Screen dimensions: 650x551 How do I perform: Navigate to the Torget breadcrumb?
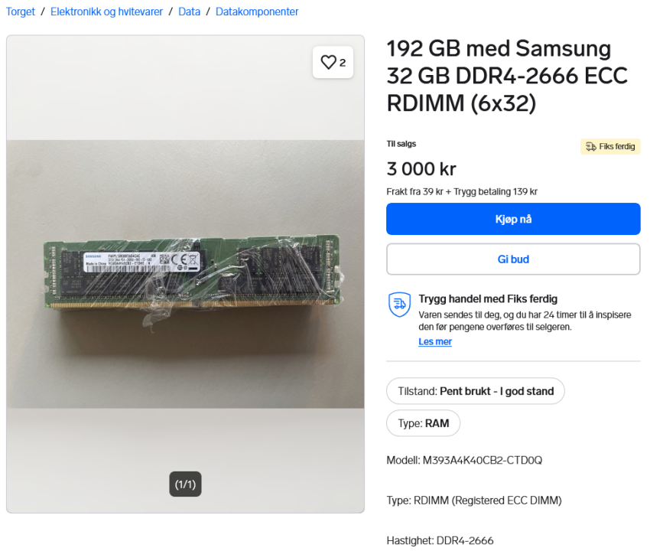tap(20, 11)
